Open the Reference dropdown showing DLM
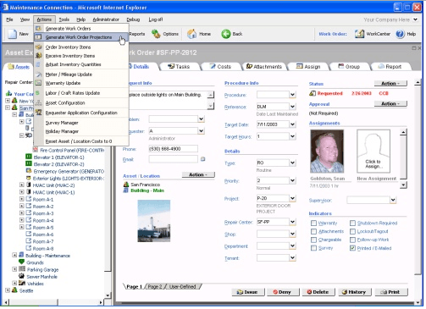426x309 pixels. pyautogui.click(x=292, y=107)
